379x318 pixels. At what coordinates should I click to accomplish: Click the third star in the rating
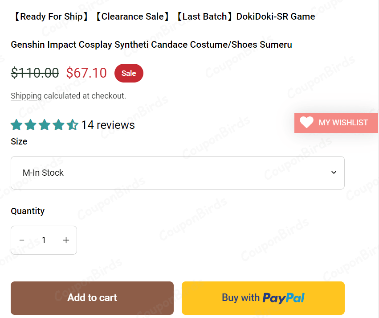pyautogui.click(x=45, y=125)
